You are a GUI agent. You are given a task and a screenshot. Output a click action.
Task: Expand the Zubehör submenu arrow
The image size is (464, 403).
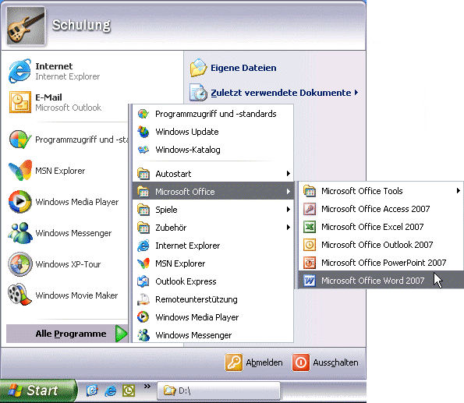point(289,228)
